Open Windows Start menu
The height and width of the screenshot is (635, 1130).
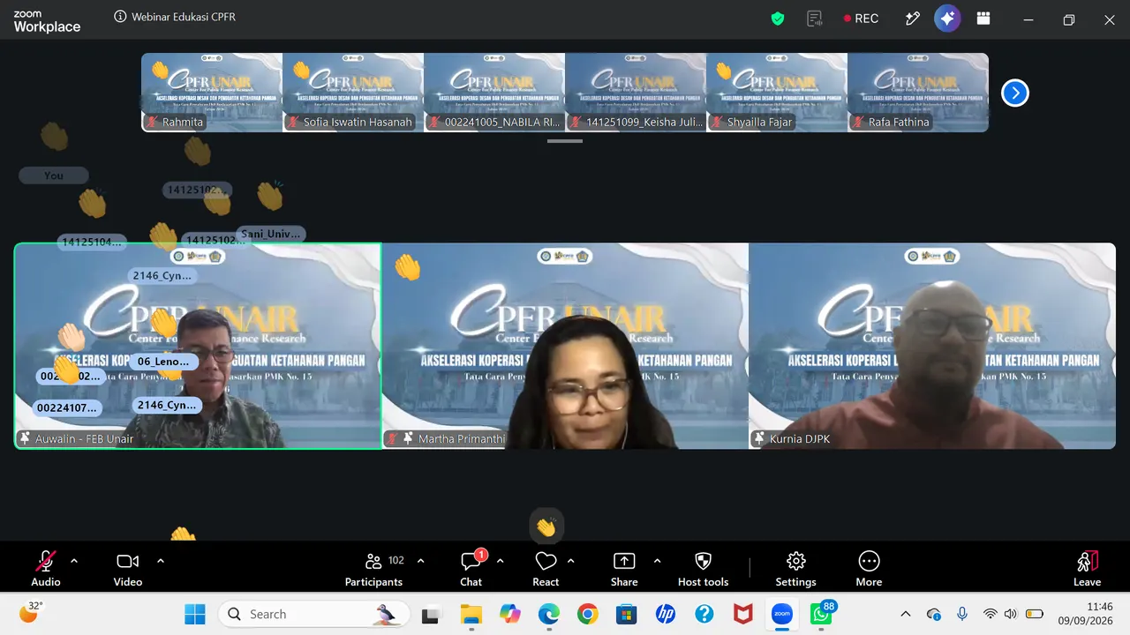[x=195, y=614]
